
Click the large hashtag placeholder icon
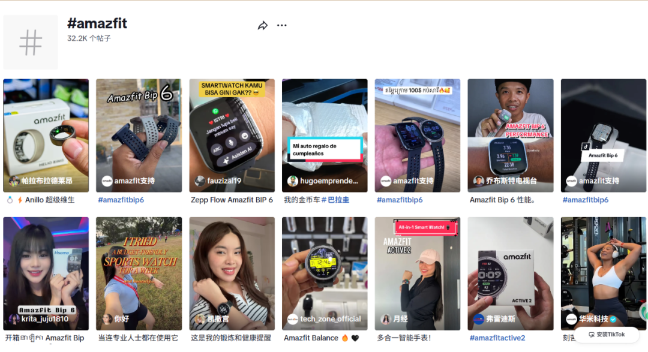[31, 42]
